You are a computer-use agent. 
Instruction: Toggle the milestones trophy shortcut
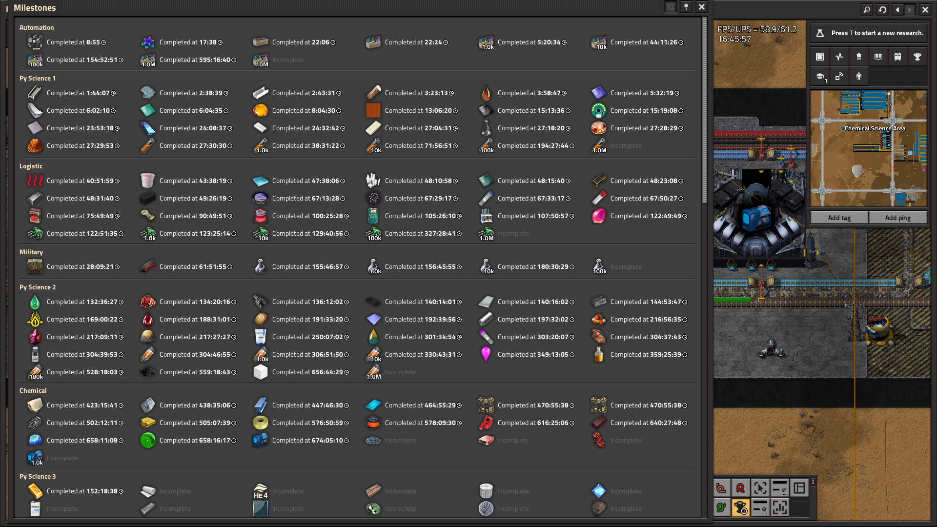pos(741,507)
